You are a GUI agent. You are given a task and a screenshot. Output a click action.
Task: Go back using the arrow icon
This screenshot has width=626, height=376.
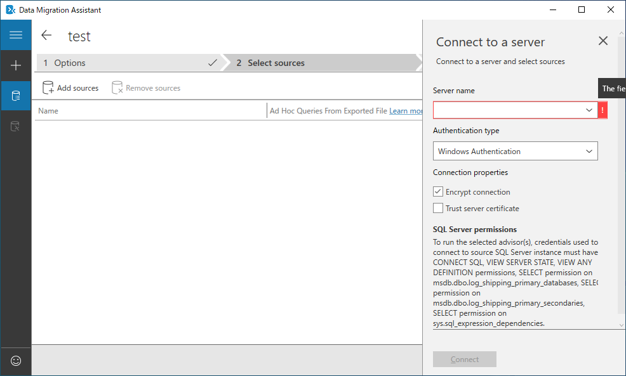[47, 36]
